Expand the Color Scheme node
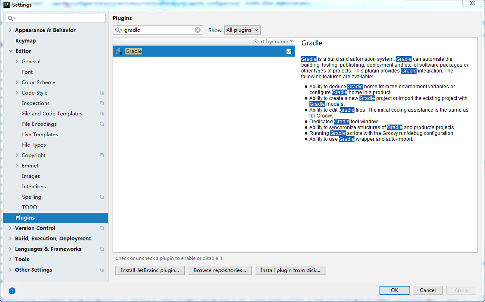This screenshot has width=485, height=302. pos(17,82)
